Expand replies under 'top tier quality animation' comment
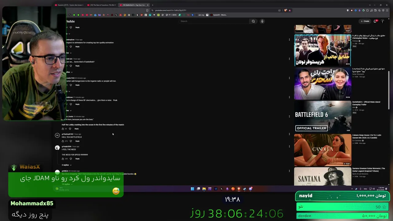 pyautogui.click(x=68, y=53)
